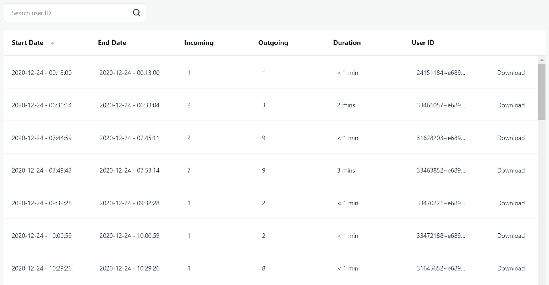Download the session for user 31645652~e689...
549x285 pixels.
tap(511, 268)
